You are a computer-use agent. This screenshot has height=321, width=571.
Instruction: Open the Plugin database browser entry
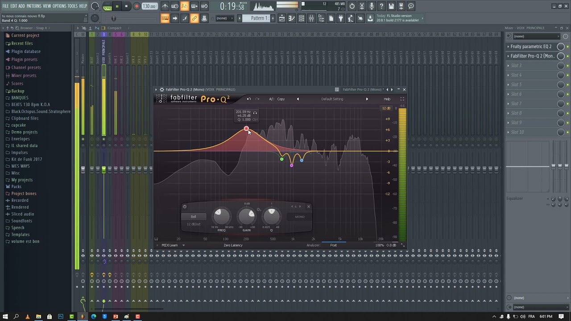coord(25,51)
